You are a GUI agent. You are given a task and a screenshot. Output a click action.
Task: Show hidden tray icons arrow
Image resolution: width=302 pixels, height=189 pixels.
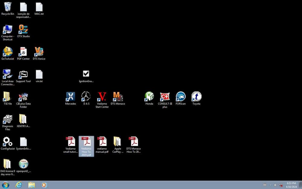[271, 185]
